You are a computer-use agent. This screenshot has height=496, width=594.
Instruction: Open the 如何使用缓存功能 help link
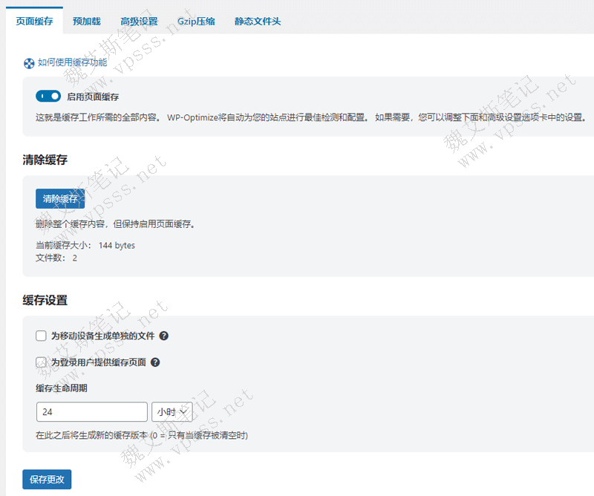72,63
